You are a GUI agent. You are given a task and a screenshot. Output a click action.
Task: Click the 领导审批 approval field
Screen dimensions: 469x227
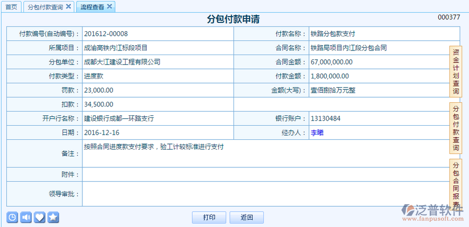[271, 194]
